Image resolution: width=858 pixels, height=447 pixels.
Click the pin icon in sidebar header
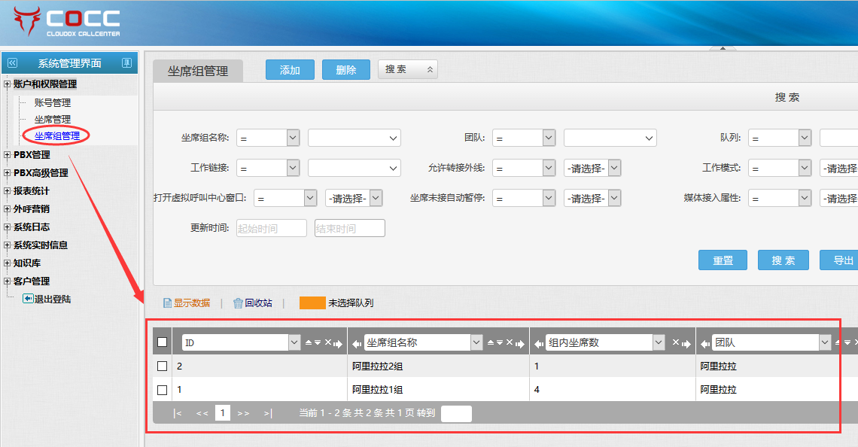click(x=126, y=63)
